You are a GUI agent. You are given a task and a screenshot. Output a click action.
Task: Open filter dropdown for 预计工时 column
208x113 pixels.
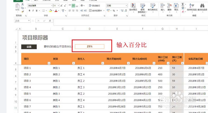tap(168, 63)
